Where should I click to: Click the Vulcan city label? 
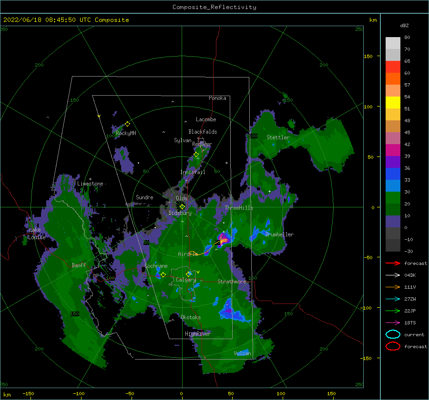(x=242, y=353)
